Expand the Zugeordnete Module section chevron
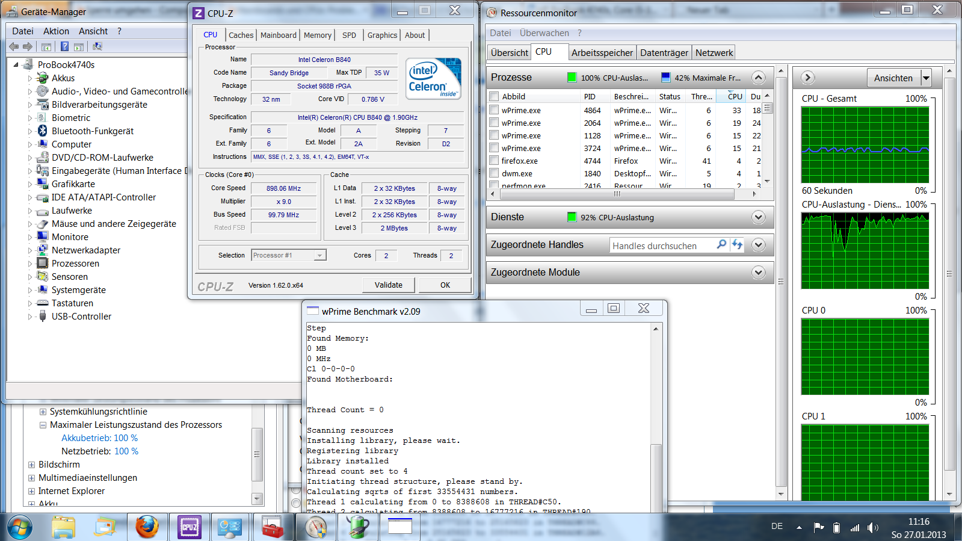 (759, 272)
